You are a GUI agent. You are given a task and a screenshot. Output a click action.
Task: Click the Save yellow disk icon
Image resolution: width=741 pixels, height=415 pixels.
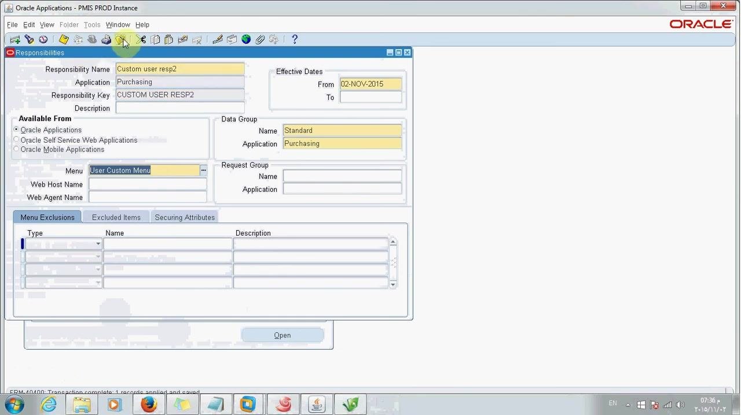(64, 39)
